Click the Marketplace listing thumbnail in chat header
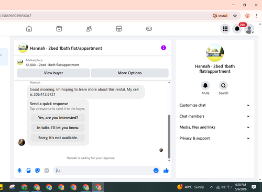 pyautogui.click(x=20, y=62)
